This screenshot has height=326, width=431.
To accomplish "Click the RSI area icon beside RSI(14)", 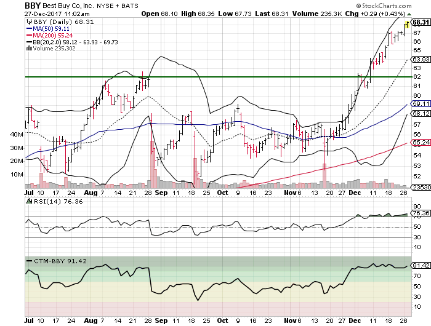I will [29, 201].
